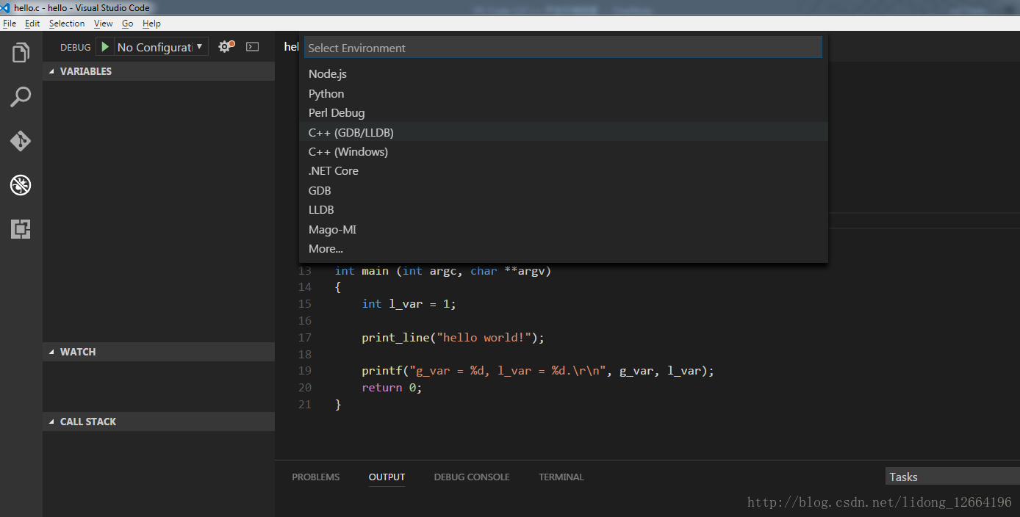Screen dimensions: 1020x517
Task: Open the Source Control git icon
Action: point(21,141)
